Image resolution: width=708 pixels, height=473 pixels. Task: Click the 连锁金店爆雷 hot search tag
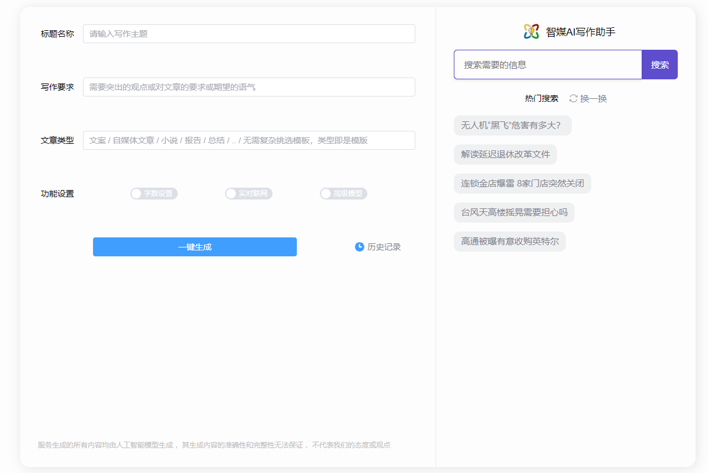coord(521,184)
